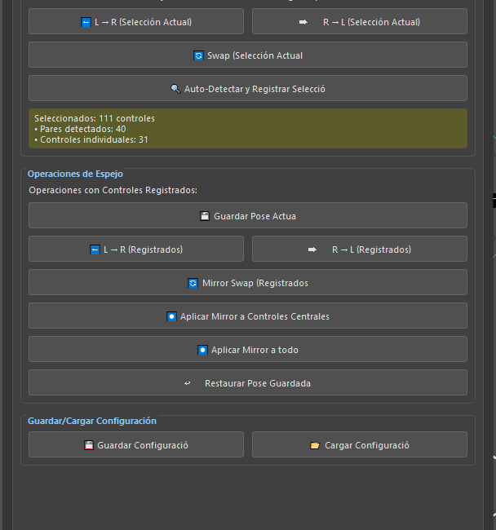Click R → L (Registrados) button
This screenshot has width=496, height=530.
coord(360,250)
